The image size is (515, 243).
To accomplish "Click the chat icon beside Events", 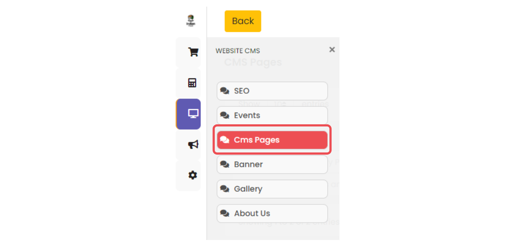I will (x=225, y=115).
